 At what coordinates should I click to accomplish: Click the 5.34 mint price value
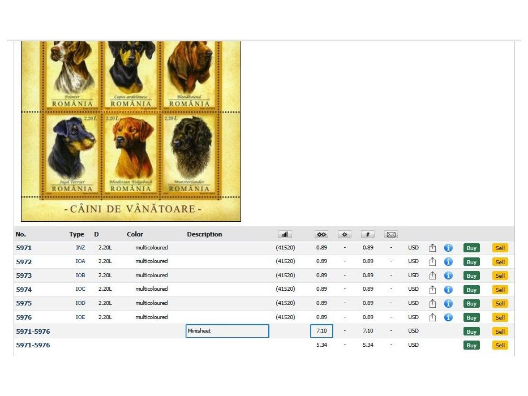click(x=321, y=345)
